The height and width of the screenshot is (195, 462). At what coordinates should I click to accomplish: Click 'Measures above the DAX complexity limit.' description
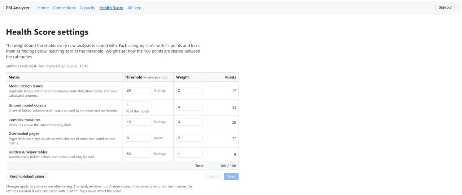(x=40, y=125)
